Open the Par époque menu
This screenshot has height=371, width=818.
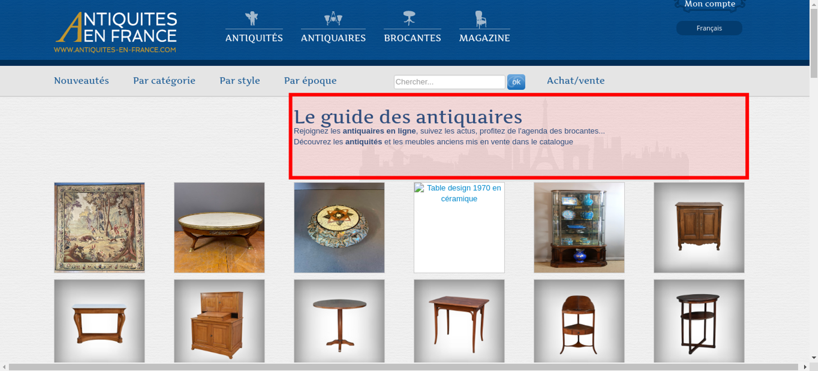[310, 80]
